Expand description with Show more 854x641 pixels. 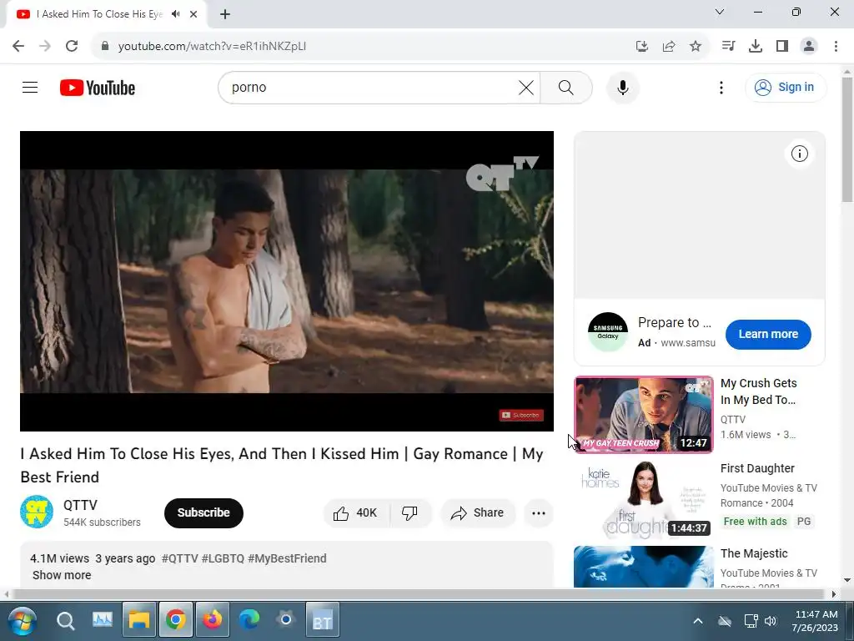point(62,575)
